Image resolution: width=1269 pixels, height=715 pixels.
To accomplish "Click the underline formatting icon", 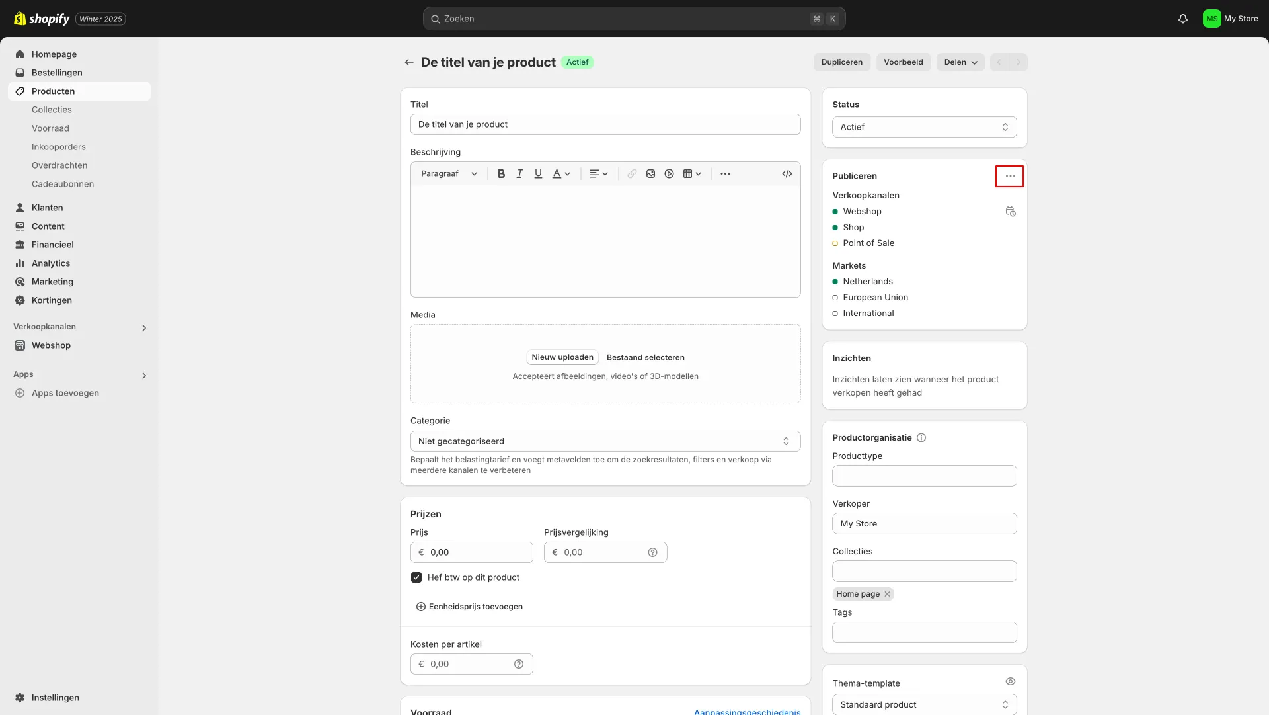I will click(x=539, y=173).
